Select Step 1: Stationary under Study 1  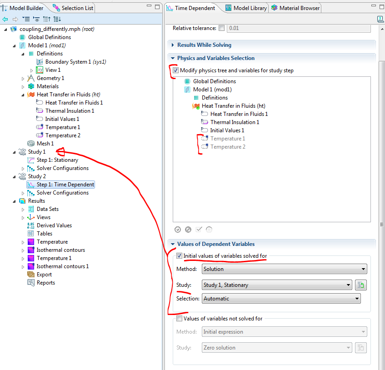tap(57, 160)
